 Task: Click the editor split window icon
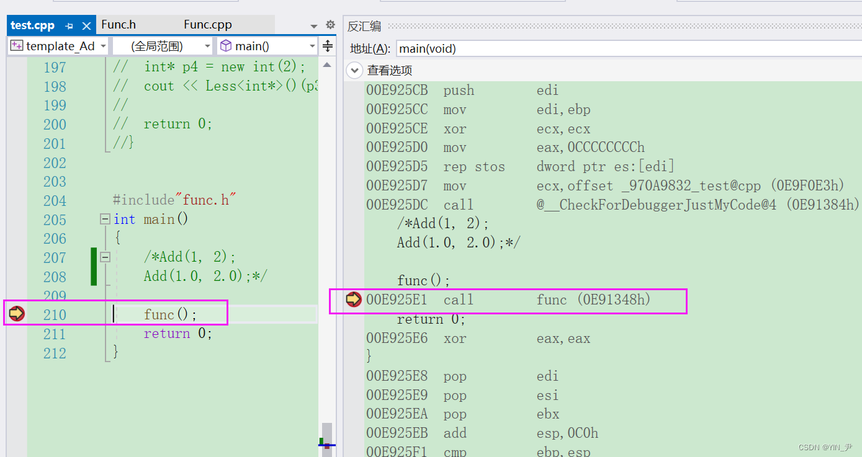tap(327, 46)
